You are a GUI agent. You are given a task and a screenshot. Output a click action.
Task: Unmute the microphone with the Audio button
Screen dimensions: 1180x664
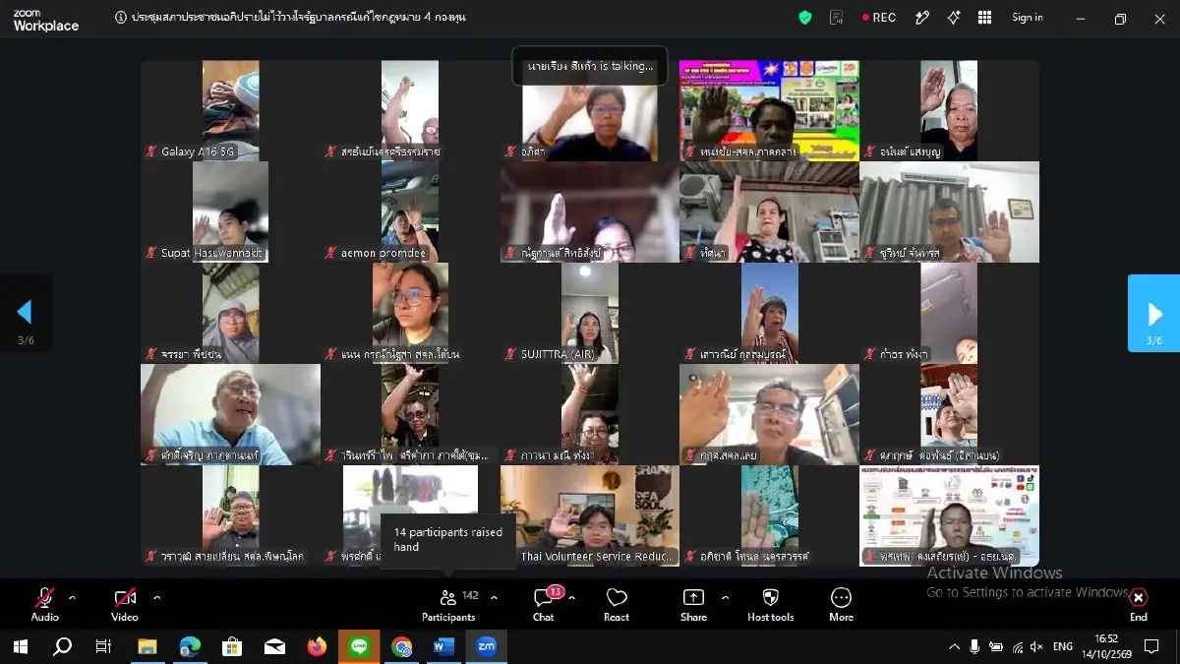[44, 604]
